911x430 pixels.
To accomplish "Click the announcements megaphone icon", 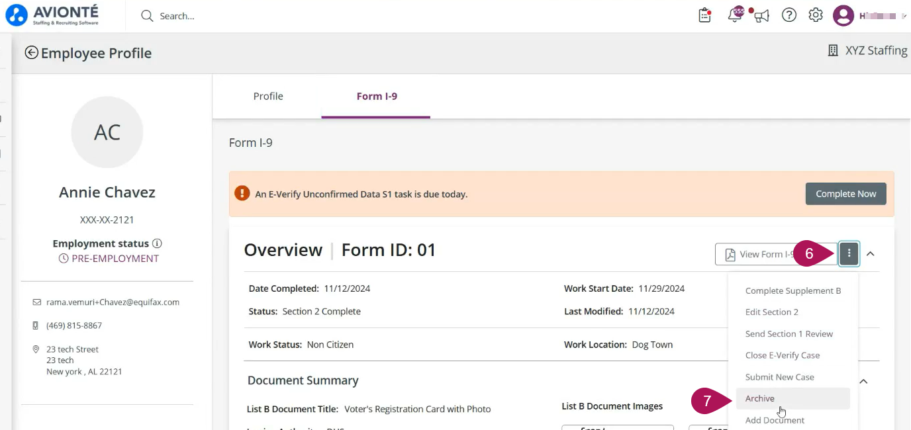I will (x=761, y=15).
